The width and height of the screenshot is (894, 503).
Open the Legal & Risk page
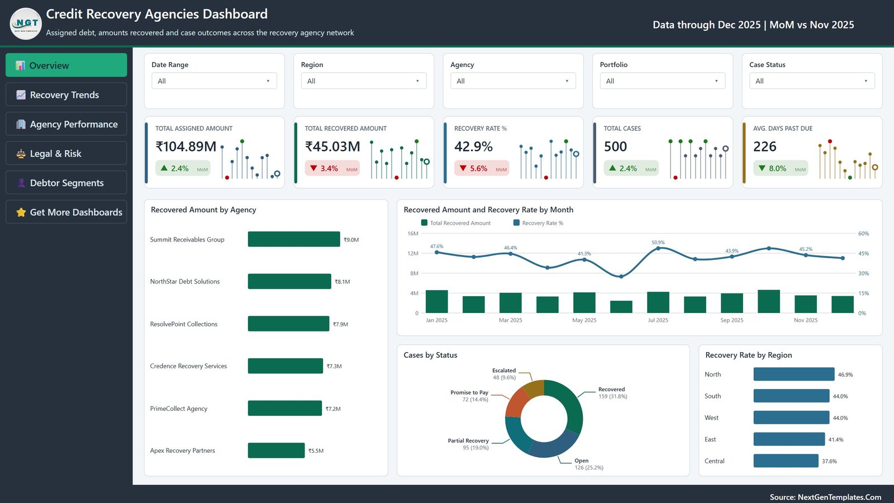(x=66, y=153)
